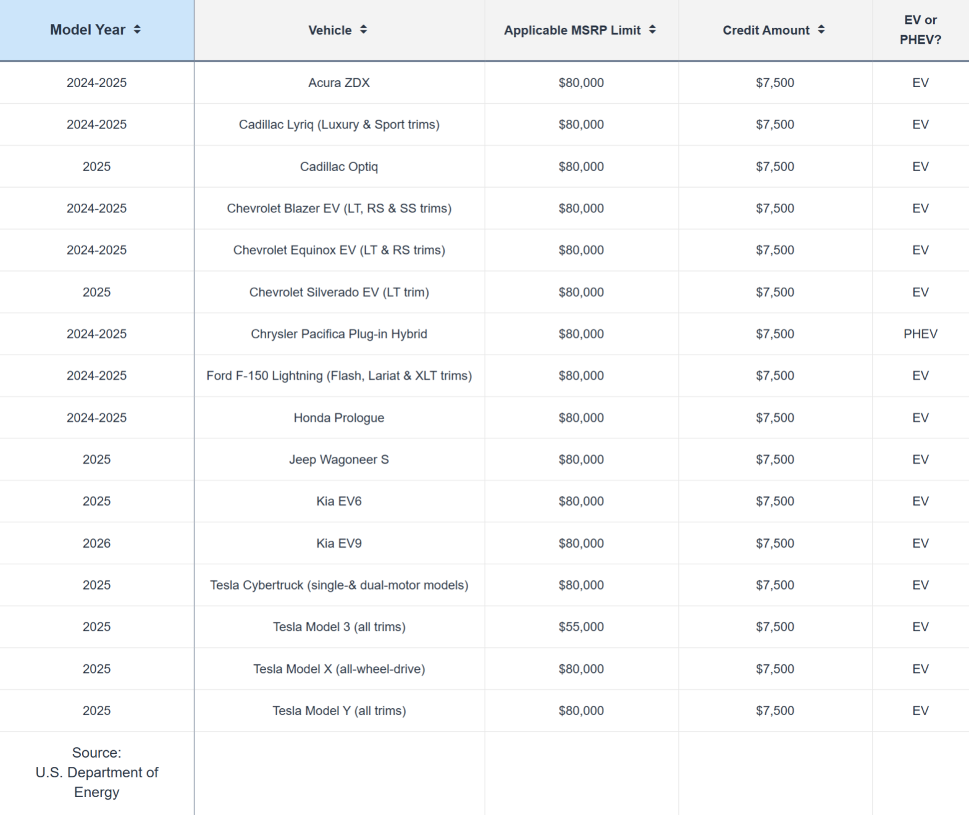This screenshot has width=969, height=815.
Task: Select the Tesla Model 3 row
Action: point(340,627)
